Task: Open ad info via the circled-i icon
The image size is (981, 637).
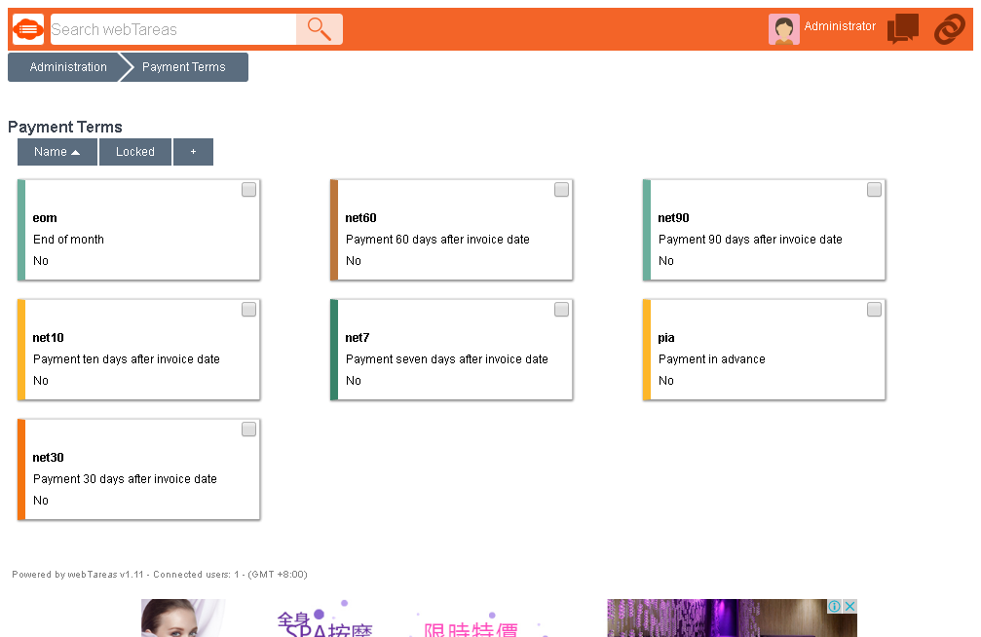Action: click(x=836, y=605)
